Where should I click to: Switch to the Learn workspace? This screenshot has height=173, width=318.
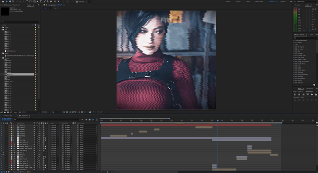[x=248, y=2]
